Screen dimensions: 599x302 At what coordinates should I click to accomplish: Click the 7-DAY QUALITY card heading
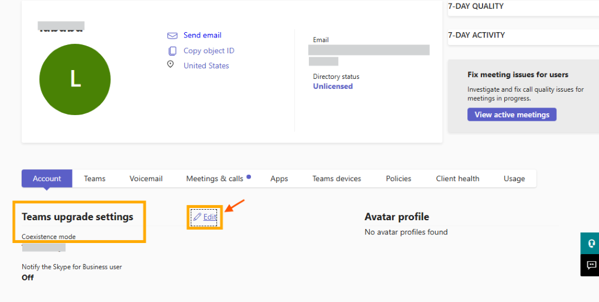click(x=476, y=6)
